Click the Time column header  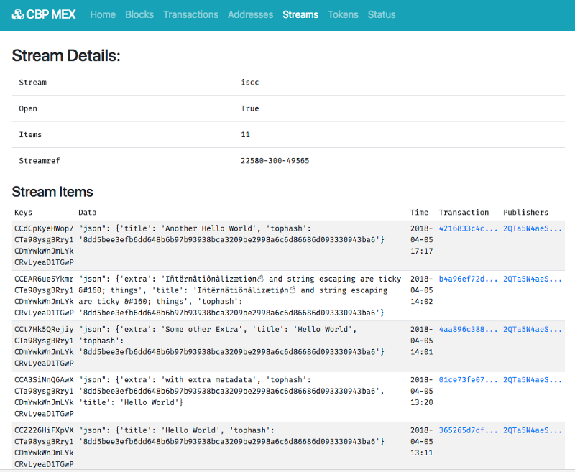coord(419,212)
